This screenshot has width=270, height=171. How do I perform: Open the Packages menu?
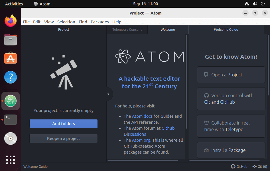coord(100,22)
